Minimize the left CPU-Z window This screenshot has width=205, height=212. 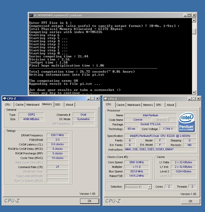click(89, 99)
